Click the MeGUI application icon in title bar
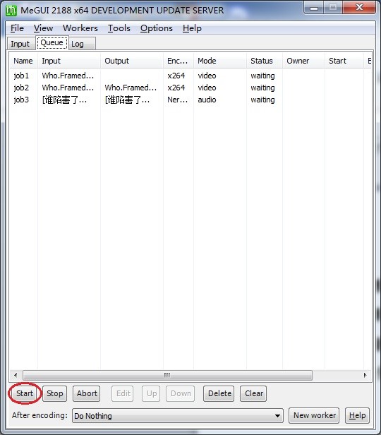 coord(11,11)
